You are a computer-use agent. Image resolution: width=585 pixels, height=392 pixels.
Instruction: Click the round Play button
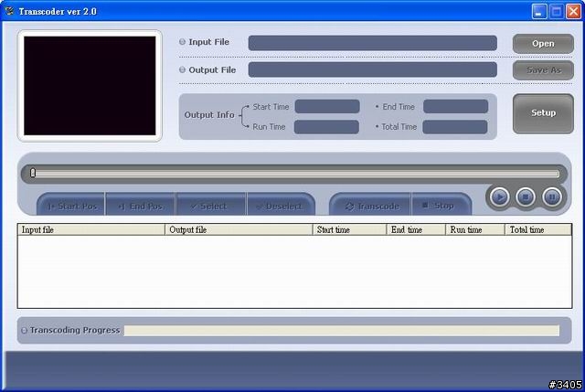(x=500, y=197)
